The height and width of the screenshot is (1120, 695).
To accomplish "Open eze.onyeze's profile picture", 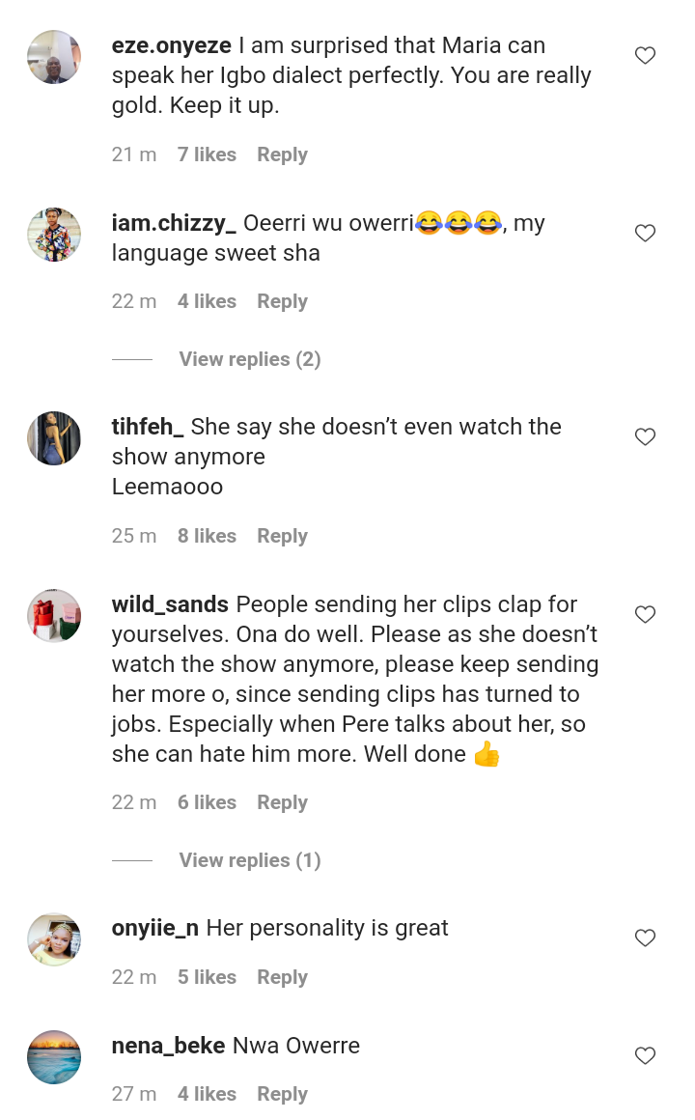I will point(54,57).
